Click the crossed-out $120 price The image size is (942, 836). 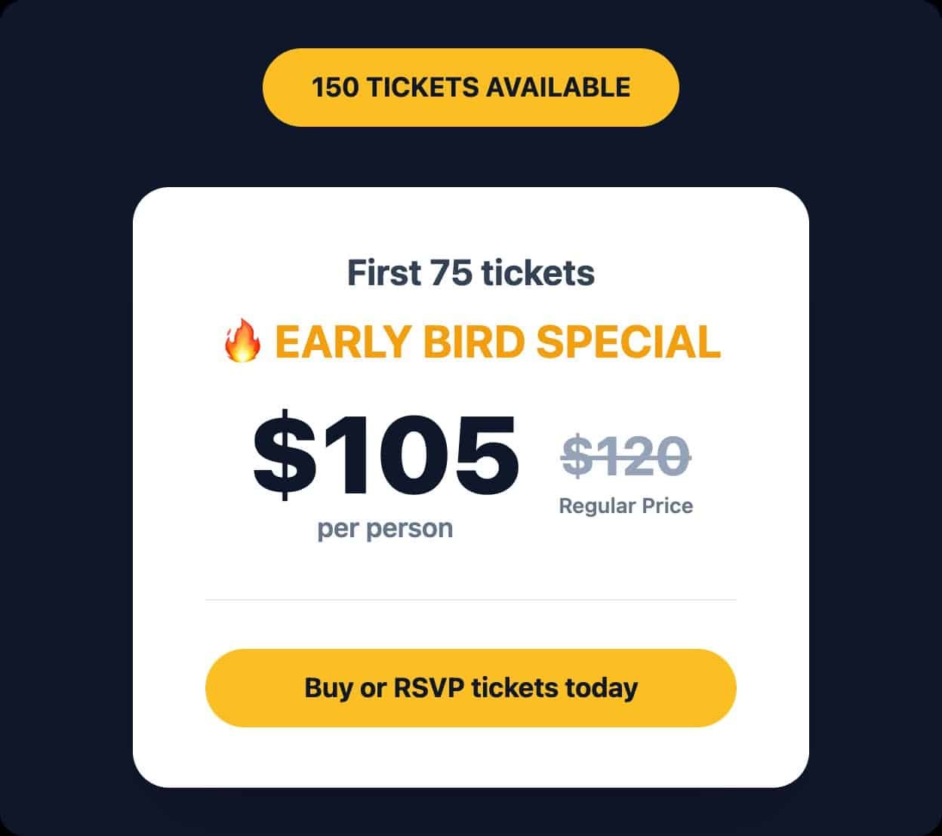[x=626, y=456]
